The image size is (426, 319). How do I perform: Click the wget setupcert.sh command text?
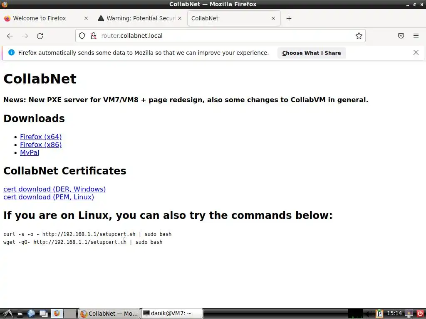coord(83,242)
